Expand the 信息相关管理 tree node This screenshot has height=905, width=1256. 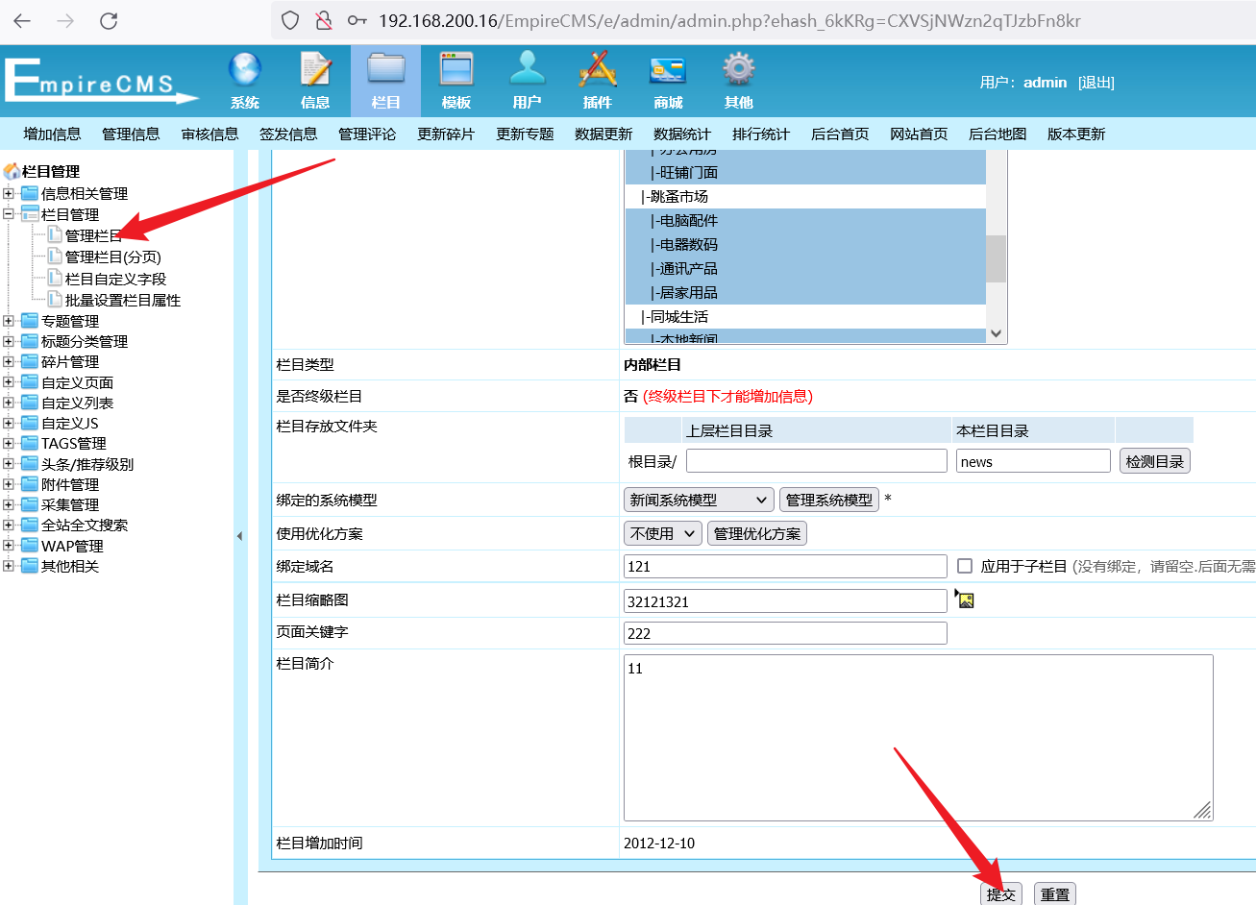9,193
